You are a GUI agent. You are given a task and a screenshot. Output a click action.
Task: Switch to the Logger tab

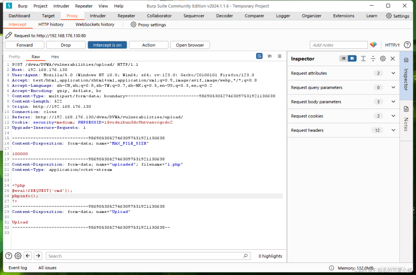[283, 16]
